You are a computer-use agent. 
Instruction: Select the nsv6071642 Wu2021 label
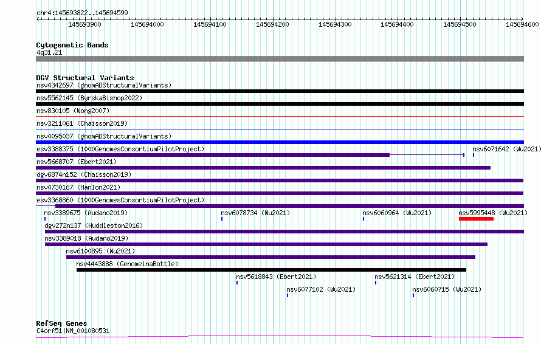(x=506, y=149)
